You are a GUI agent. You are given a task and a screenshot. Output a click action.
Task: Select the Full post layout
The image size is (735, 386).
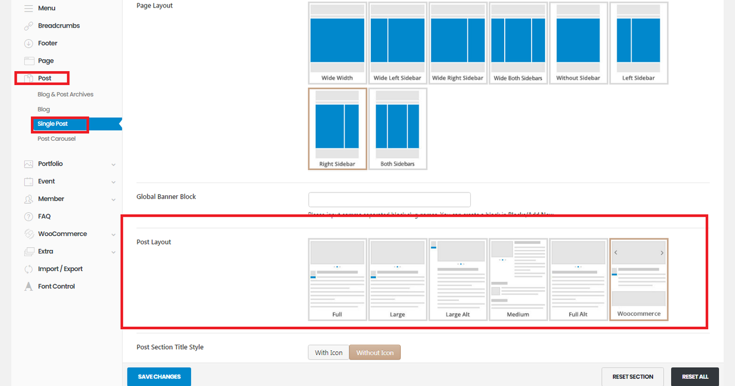click(337, 279)
